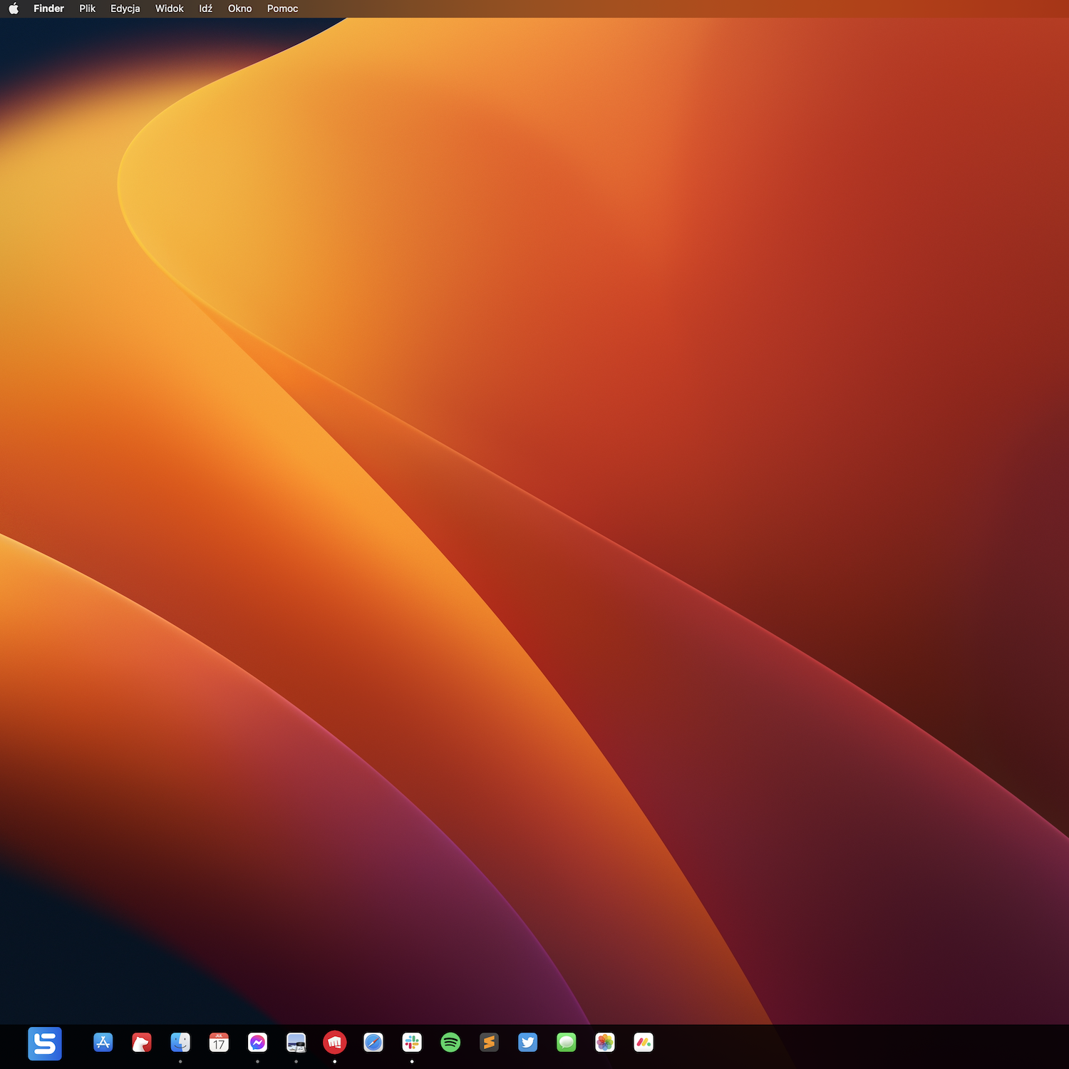
Task: Open Twitter app in dock
Action: (527, 1043)
